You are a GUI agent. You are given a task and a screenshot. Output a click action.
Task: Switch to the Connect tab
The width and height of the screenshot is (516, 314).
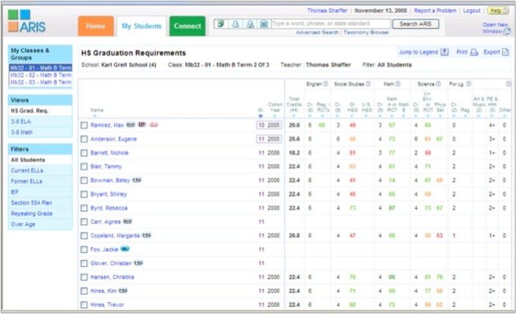pos(188,26)
